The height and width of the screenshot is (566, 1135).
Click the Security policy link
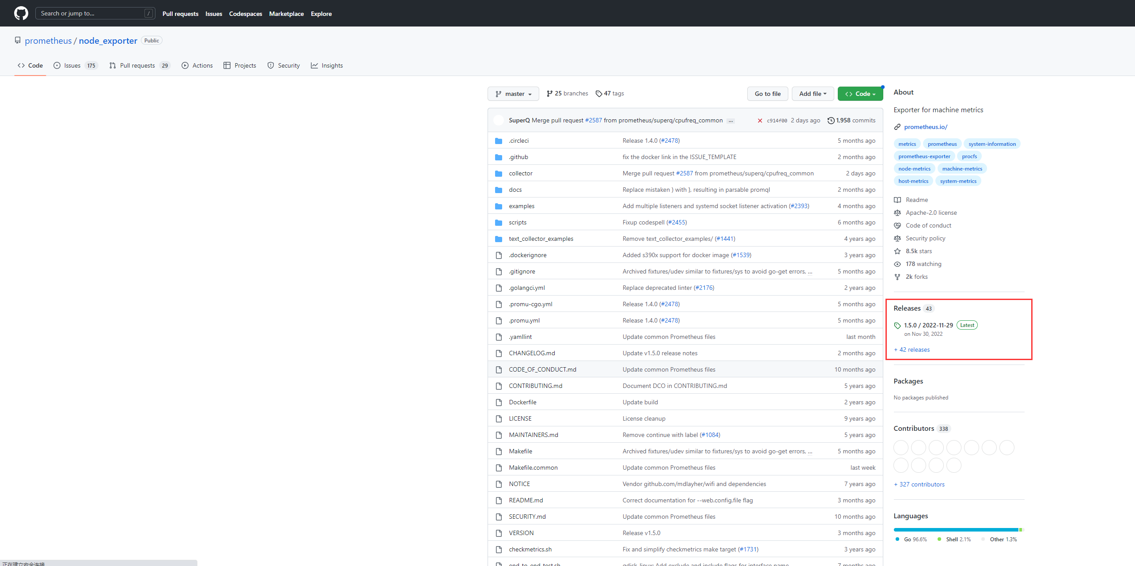click(925, 238)
